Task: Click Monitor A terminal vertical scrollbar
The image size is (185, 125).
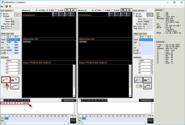Action: click(x=74, y=81)
